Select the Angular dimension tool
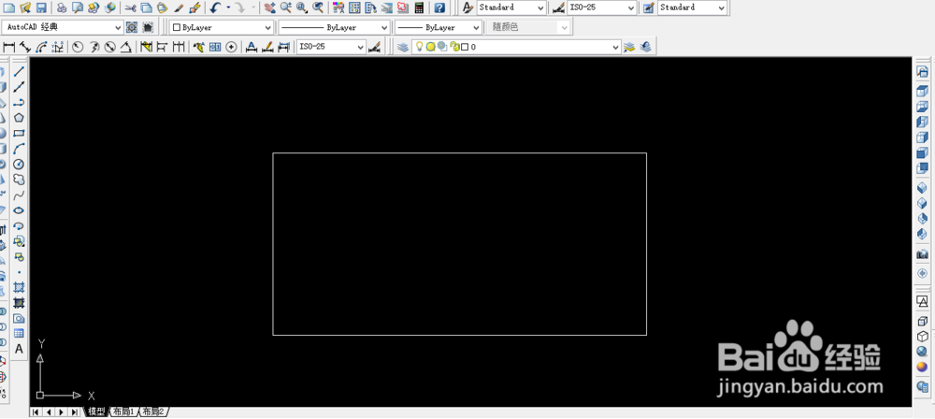This screenshot has height=419, width=935. click(126, 47)
